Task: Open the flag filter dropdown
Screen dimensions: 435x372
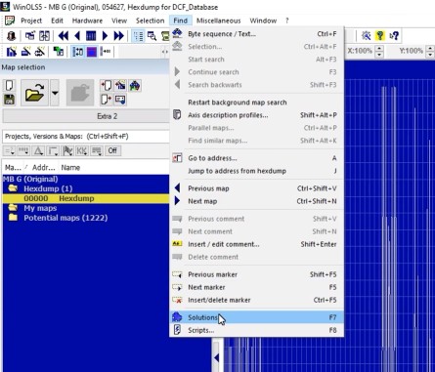Action: [67, 150]
